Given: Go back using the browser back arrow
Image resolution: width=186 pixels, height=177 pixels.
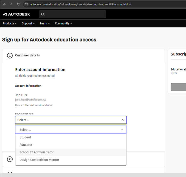Looking at the screenshot, I should (5, 4).
